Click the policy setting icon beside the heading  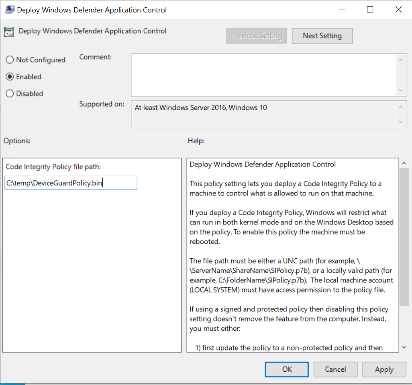point(9,32)
